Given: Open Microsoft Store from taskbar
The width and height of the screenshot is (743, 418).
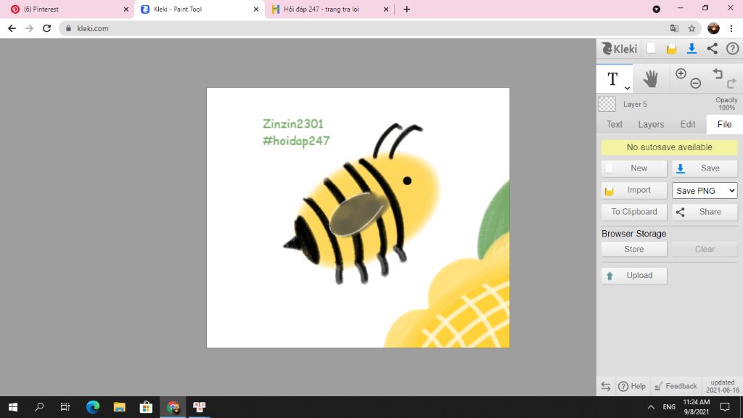Looking at the screenshot, I should 146,407.
